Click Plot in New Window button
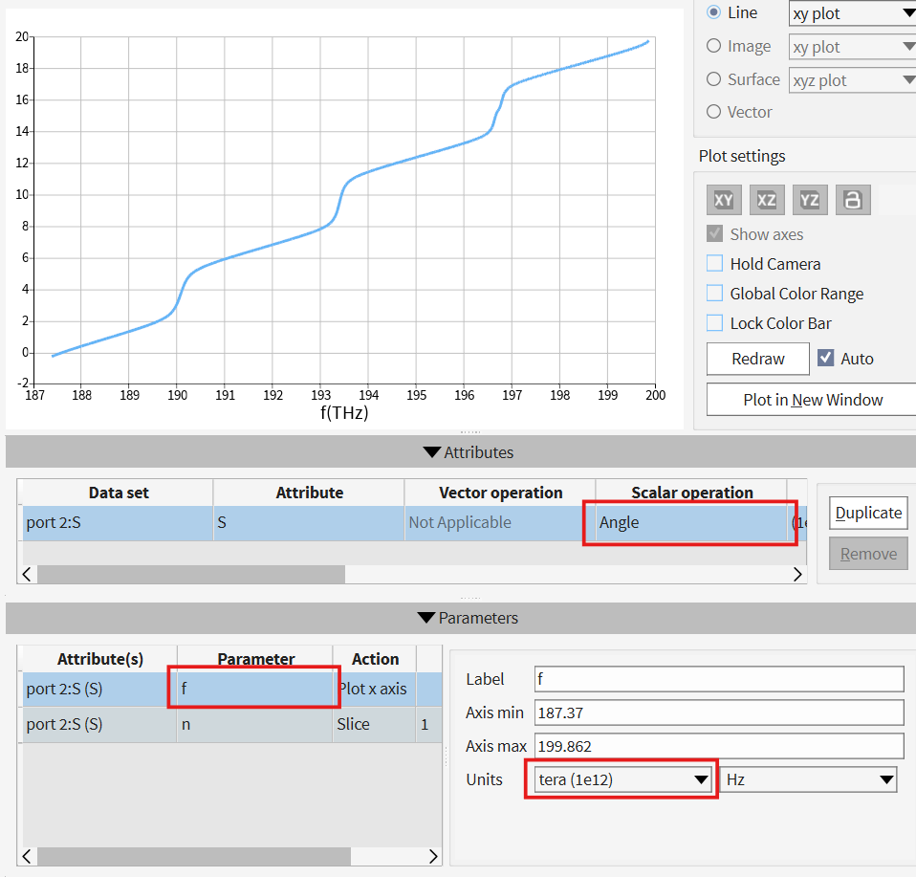The width and height of the screenshot is (916, 877). tap(813, 400)
